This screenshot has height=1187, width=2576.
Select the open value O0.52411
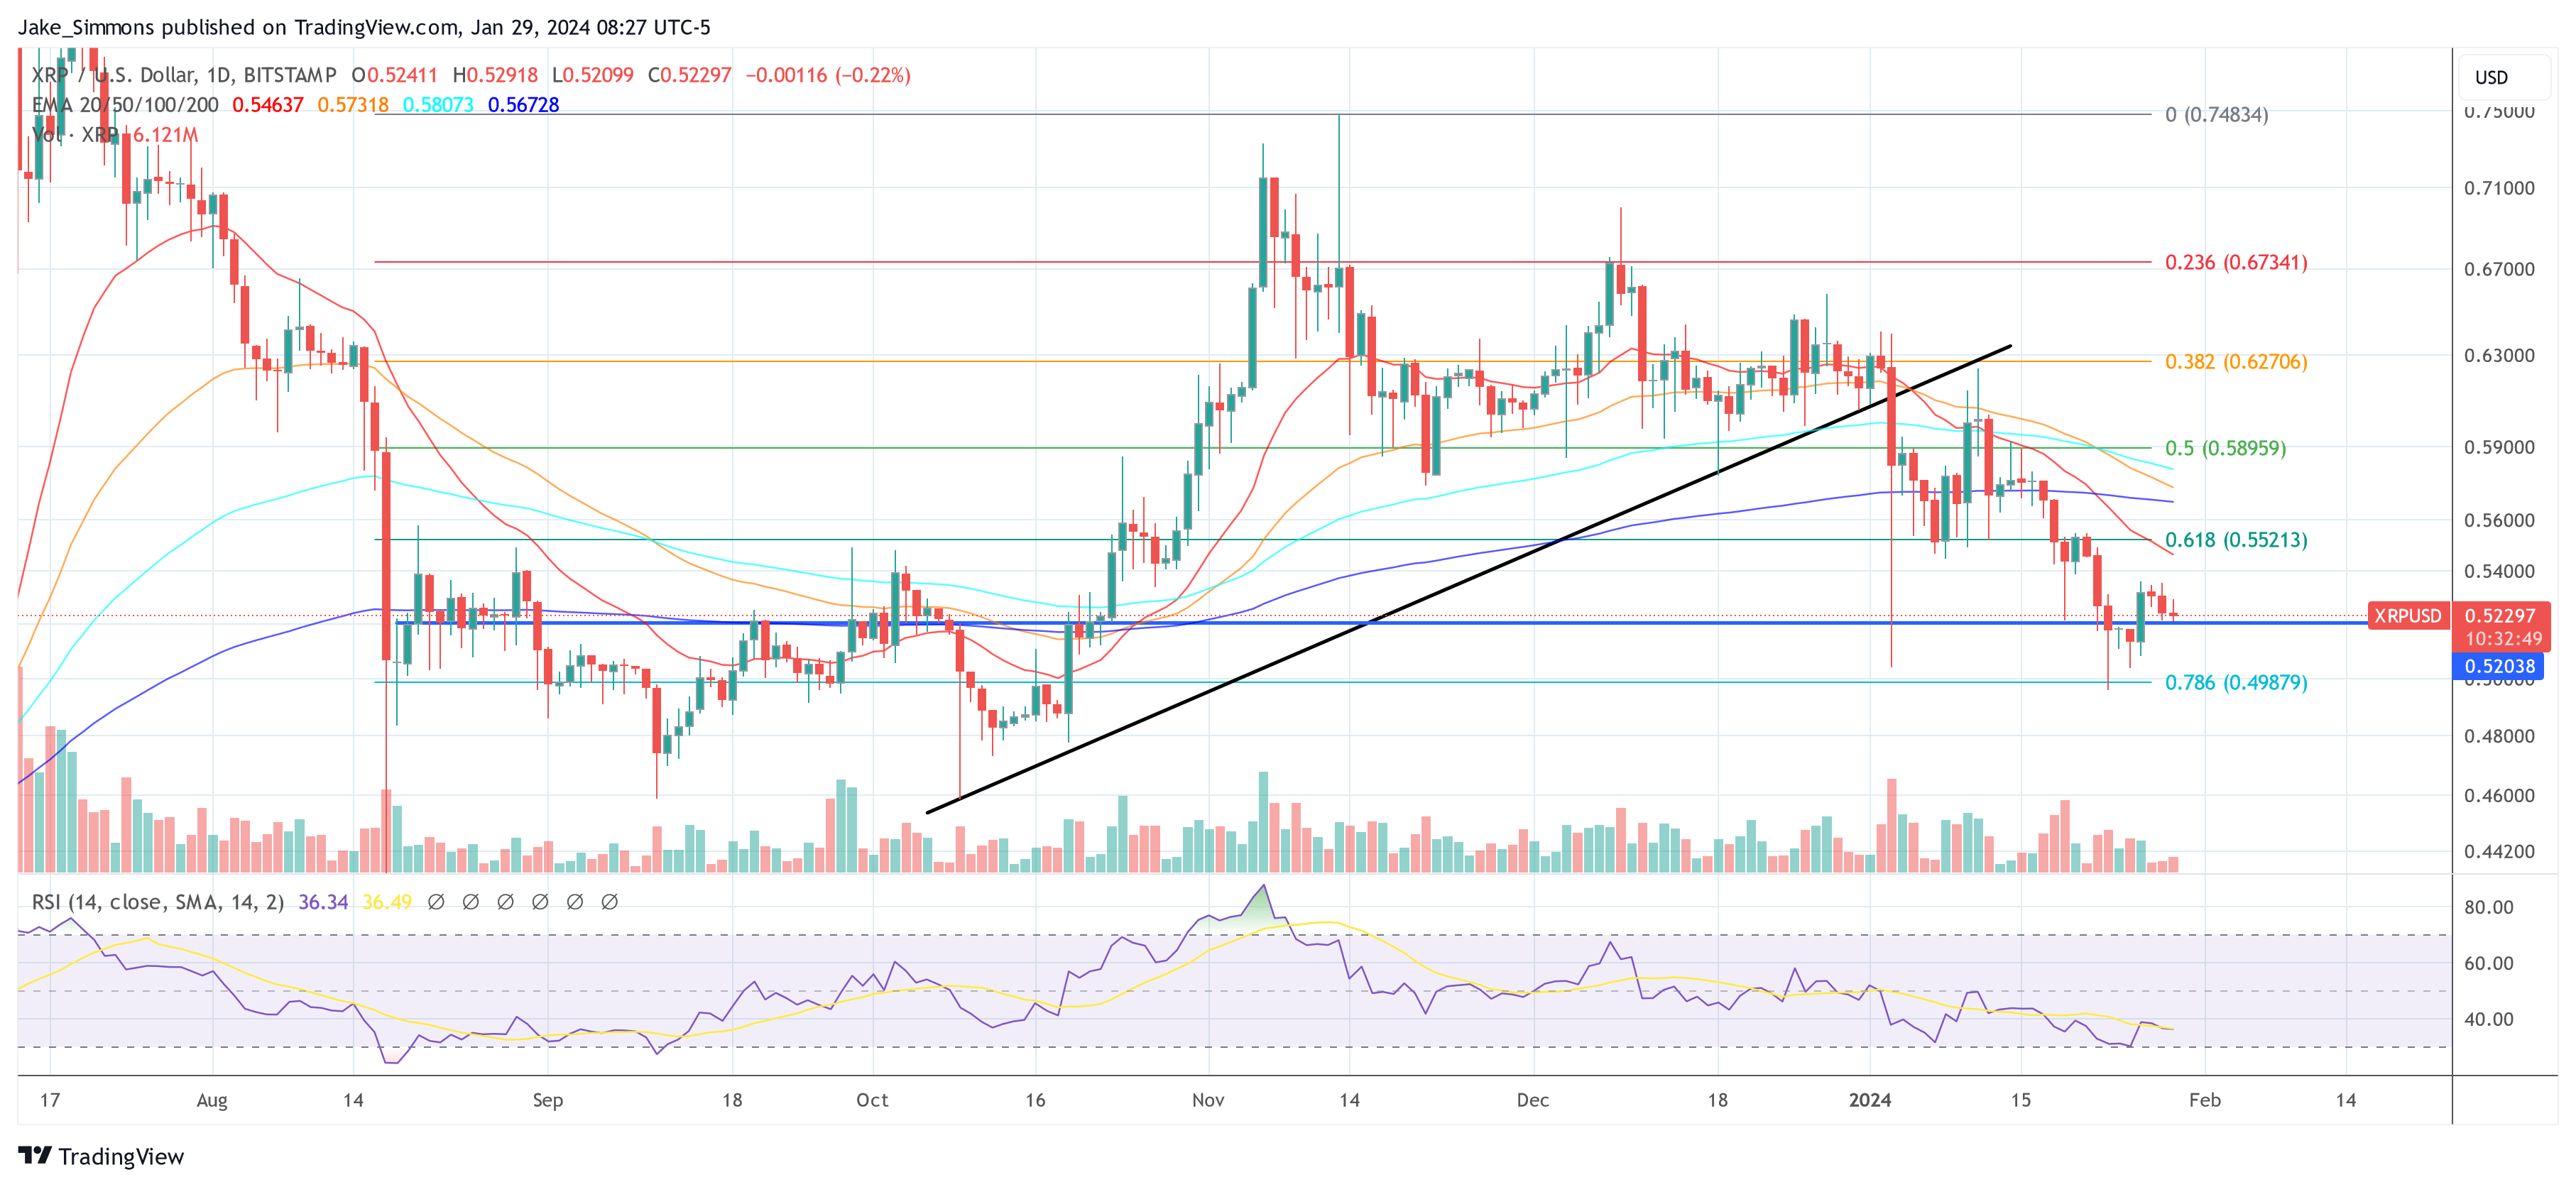click(394, 75)
